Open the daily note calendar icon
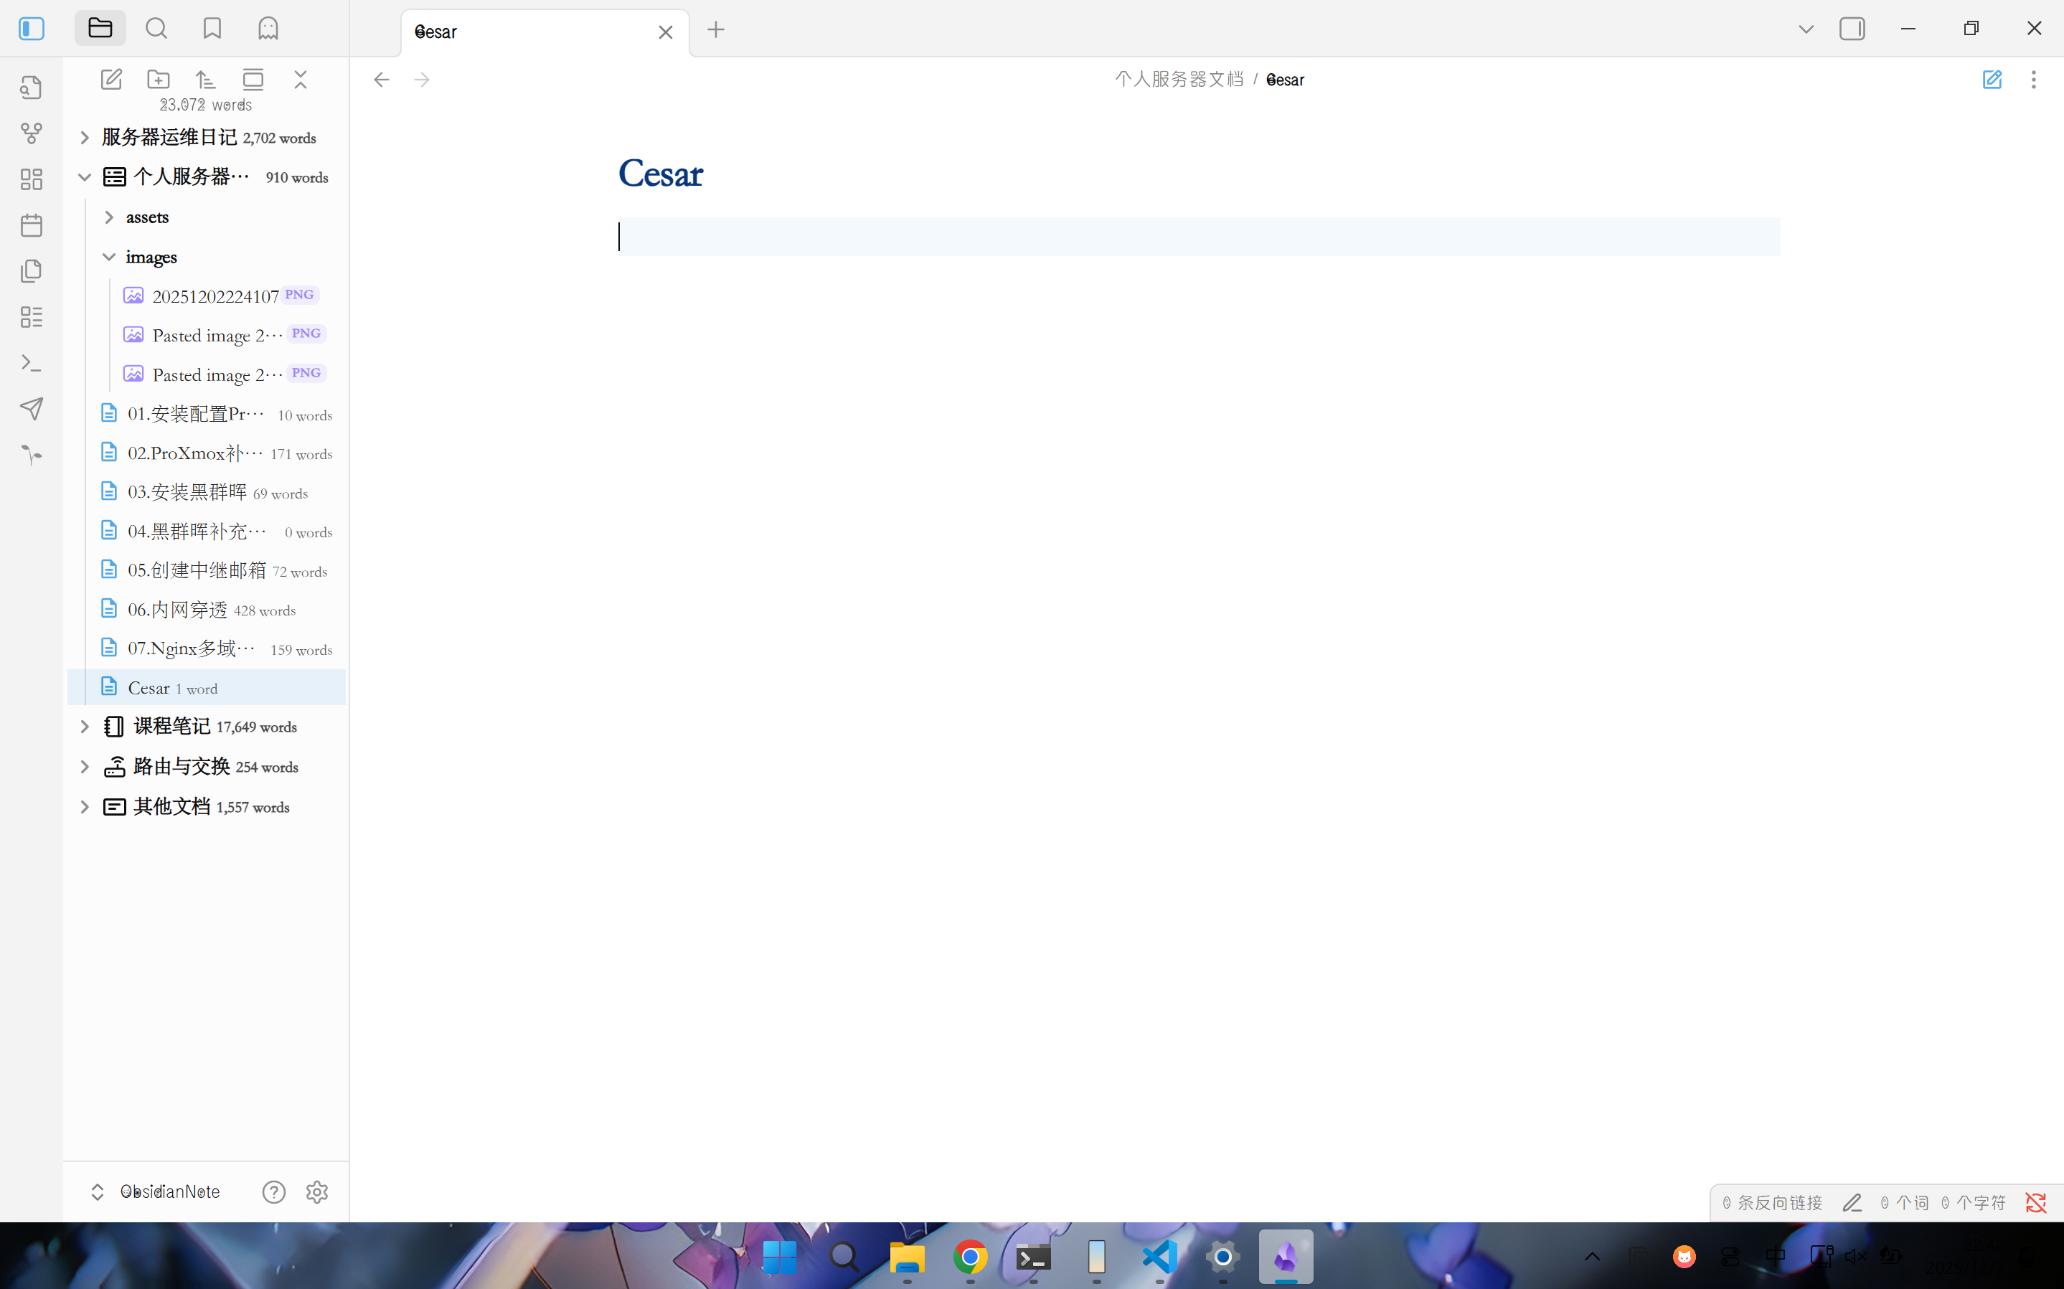Image resolution: width=2064 pixels, height=1289 pixels. pyautogui.click(x=32, y=225)
